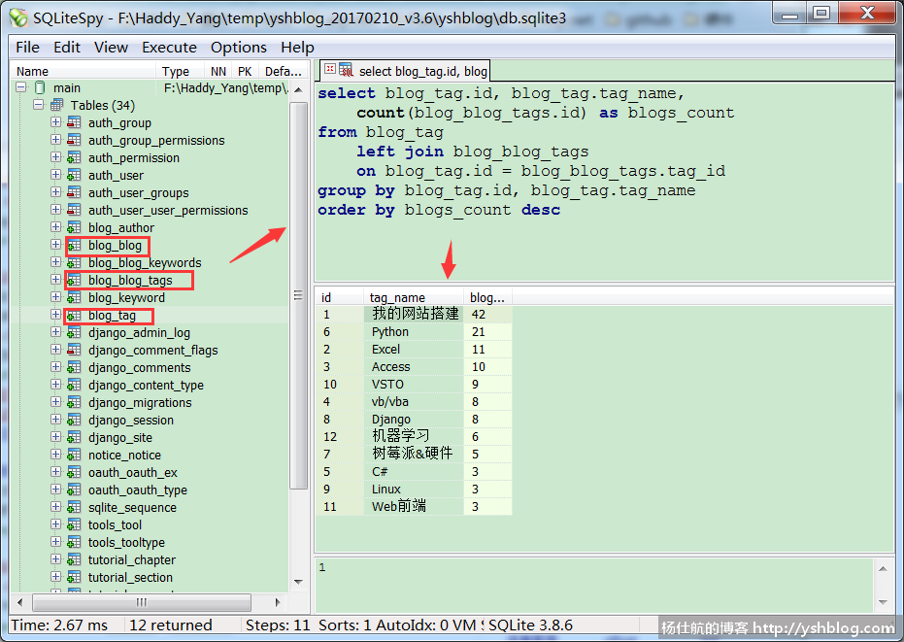Click the auth_user table icon

74,175
